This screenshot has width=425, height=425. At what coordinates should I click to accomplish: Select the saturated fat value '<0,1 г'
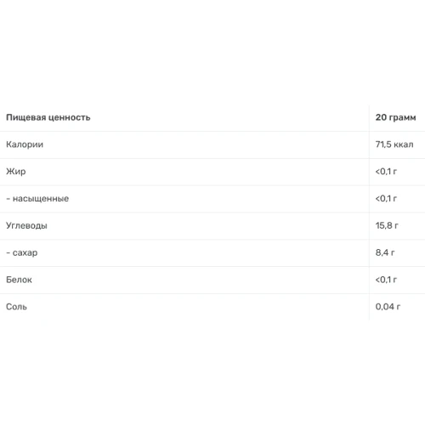pos(386,198)
